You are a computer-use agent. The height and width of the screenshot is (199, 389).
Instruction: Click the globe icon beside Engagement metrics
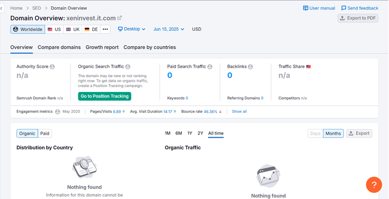pos(57,111)
